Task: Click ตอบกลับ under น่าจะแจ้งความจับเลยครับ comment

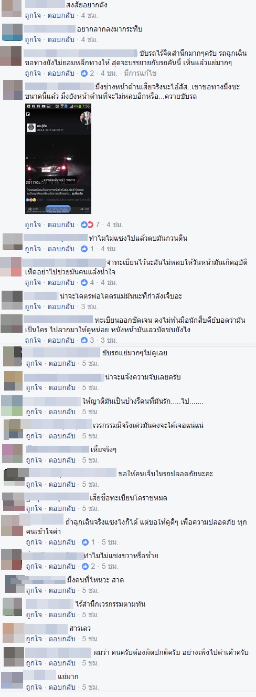Action: tap(62, 387)
